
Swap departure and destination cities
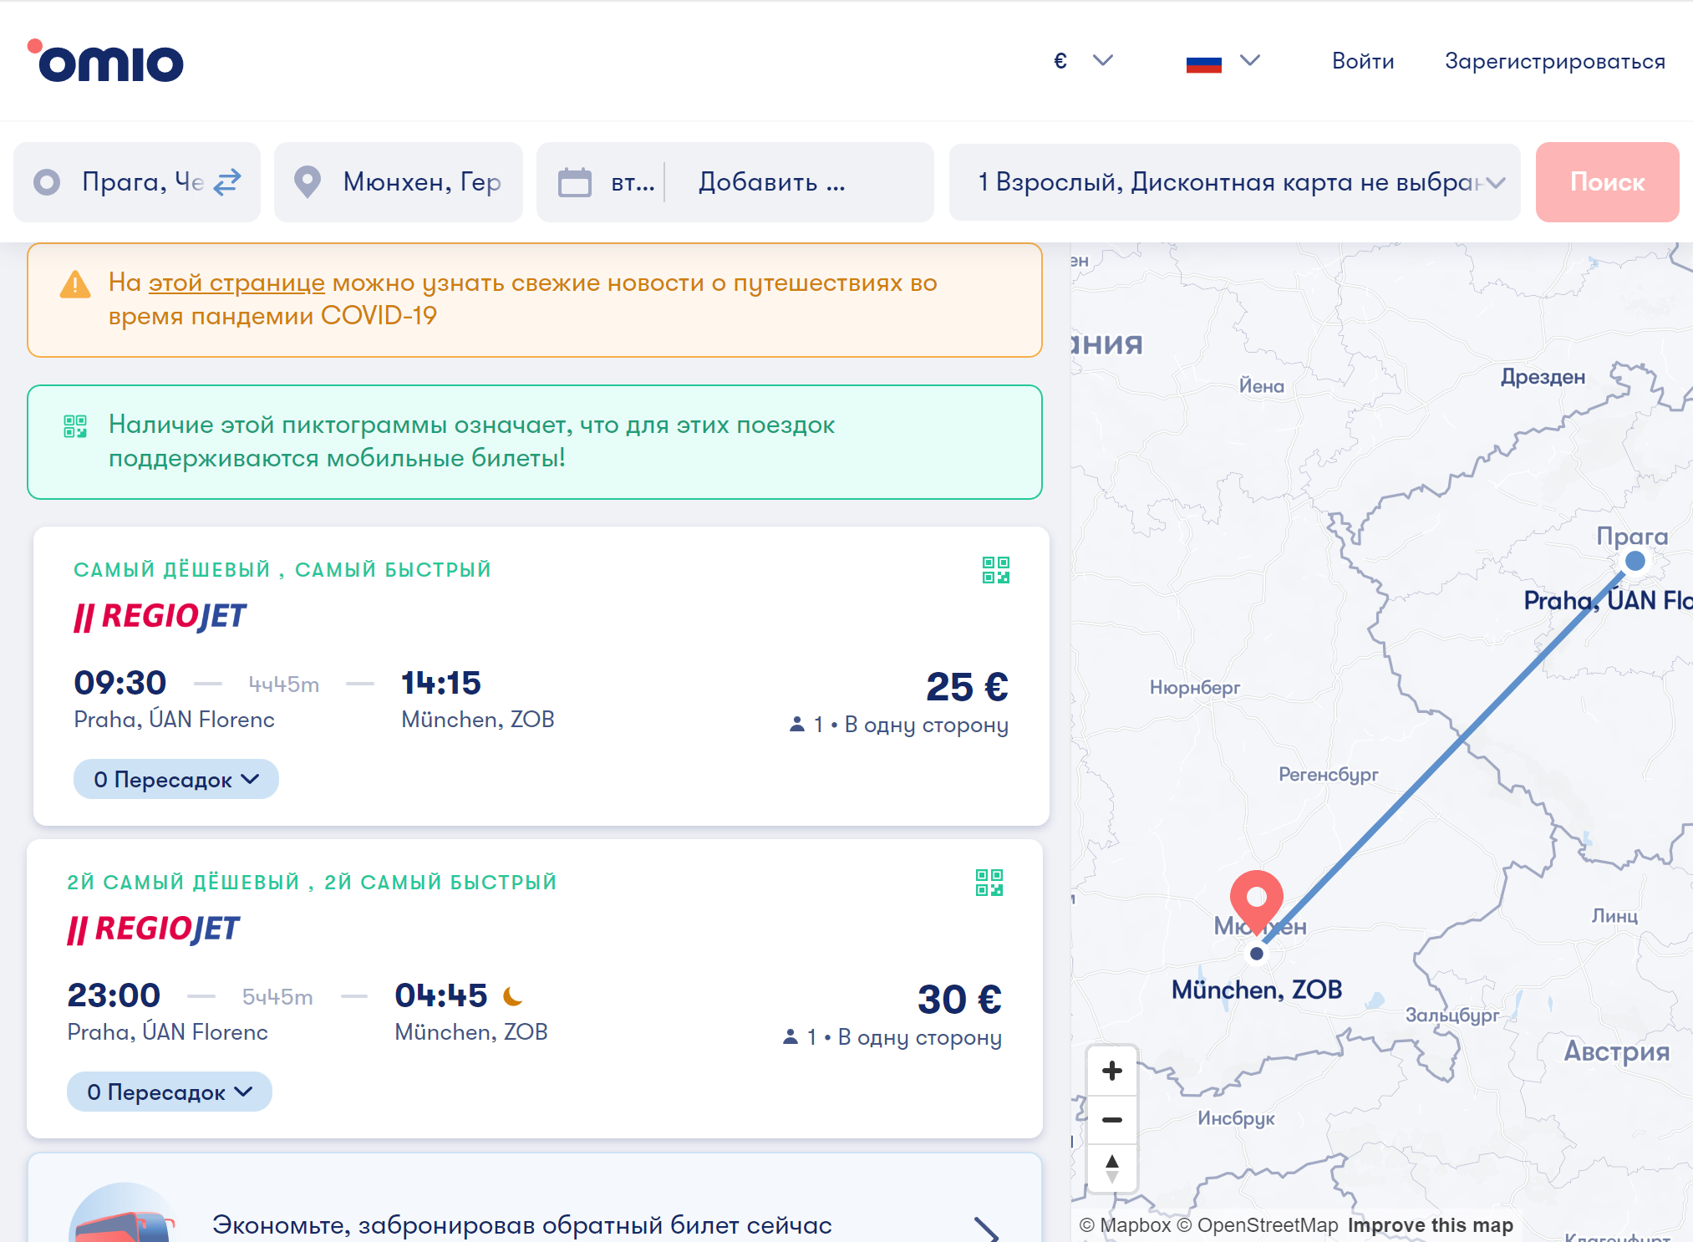[x=227, y=182]
